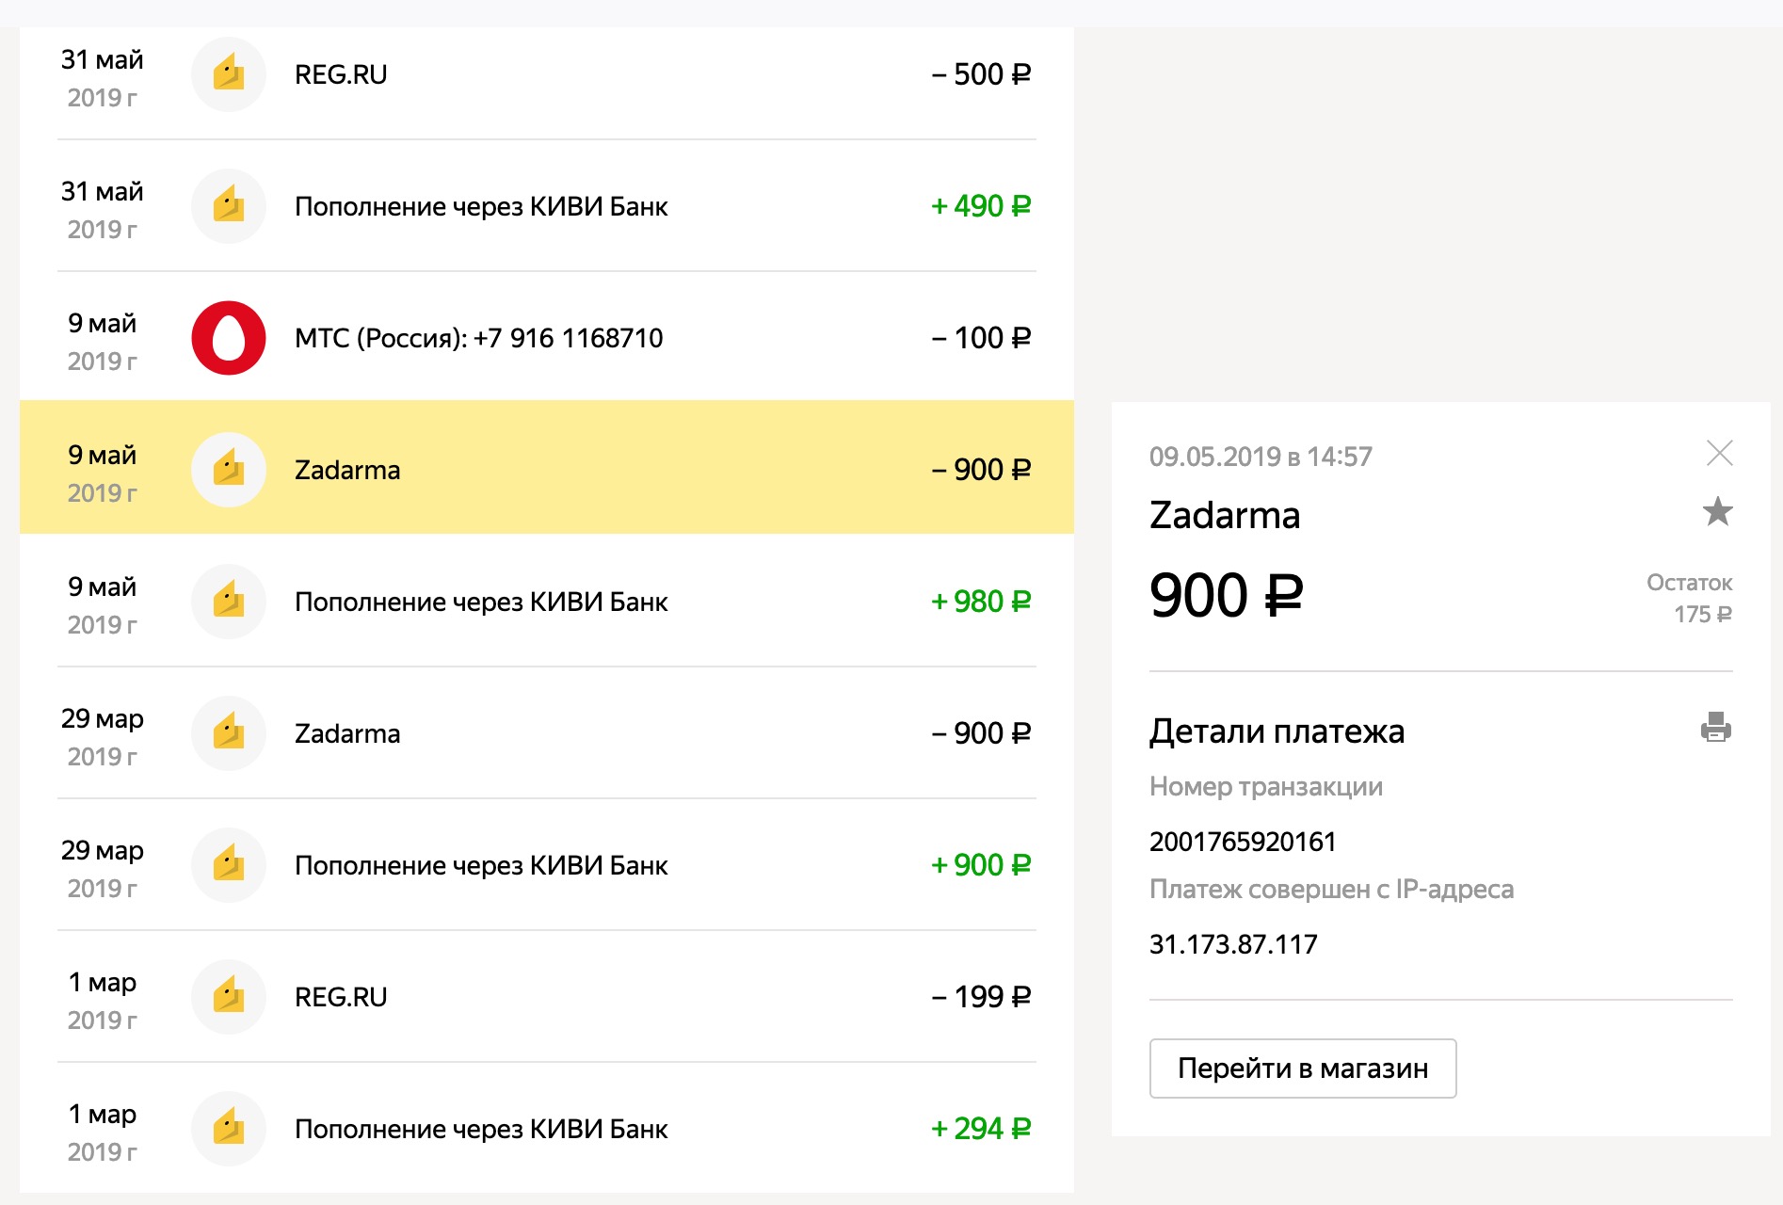Click wallet icon of 29 мар Zadarma payment
Image resolution: width=1783 pixels, height=1205 pixels.
229,733
